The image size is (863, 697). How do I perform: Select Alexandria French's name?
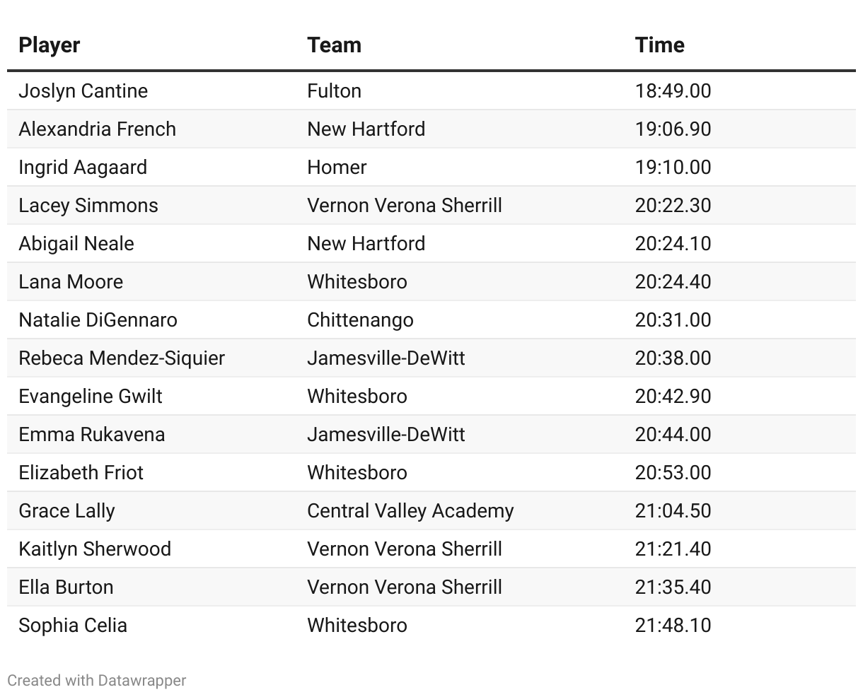98,129
